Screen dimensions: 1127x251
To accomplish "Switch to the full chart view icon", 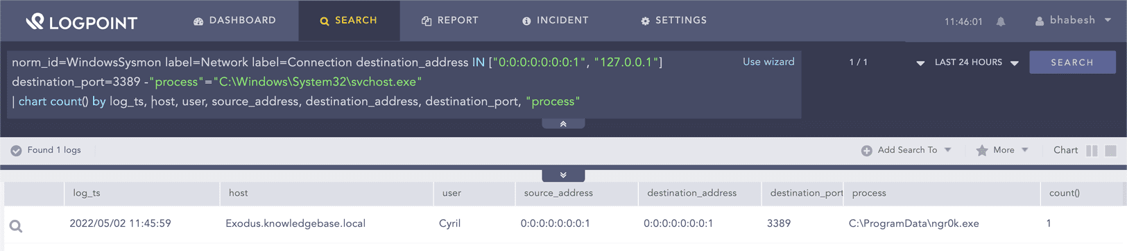I will [1110, 150].
